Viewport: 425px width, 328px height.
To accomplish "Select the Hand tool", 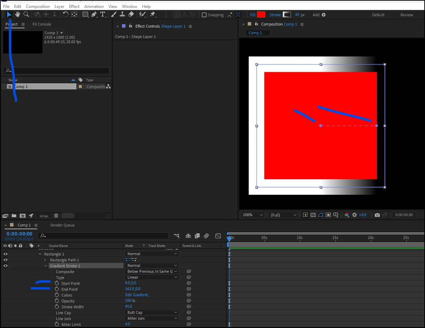I will pyautogui.click(x=17, y=14).
